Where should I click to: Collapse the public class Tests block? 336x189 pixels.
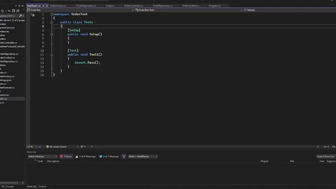[x=51, y=22]
